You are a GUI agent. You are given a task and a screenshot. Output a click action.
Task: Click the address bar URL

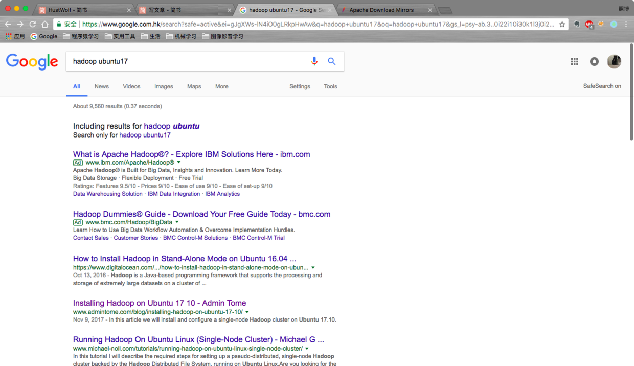point(318,24)
